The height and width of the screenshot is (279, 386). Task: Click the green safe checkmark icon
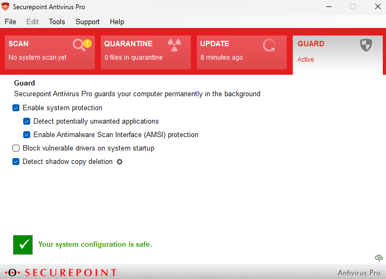(x=23, y=245)
